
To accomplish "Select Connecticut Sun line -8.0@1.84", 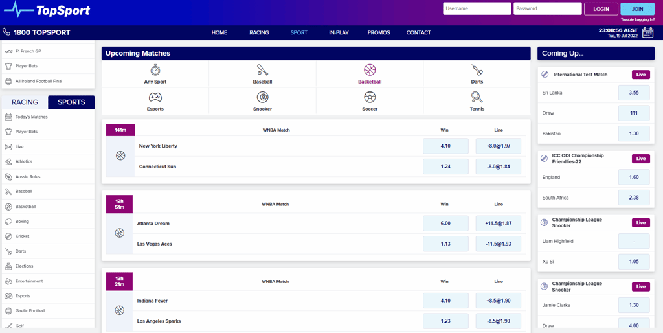I will pos(499,166).
